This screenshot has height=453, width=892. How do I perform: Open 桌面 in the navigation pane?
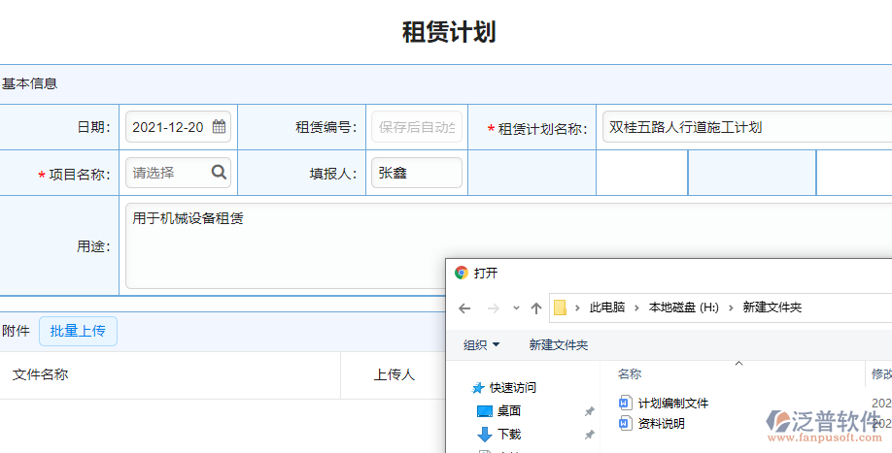click(508, 411)
